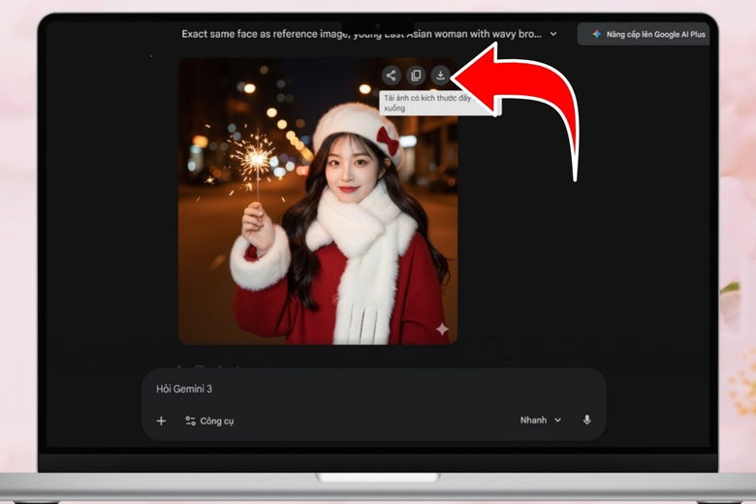The width and height of the screenshot is (756, 504).
Task: Click the colorful sparkle icon on upgrade button
Action: coord(596,34)
